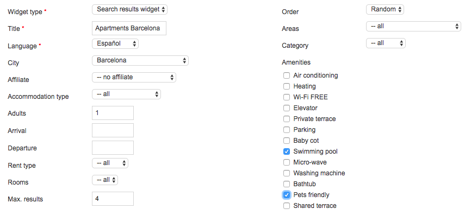This screenshot has width=471, height=215.
Task: Click the Title text field
Action: [129, 28]
